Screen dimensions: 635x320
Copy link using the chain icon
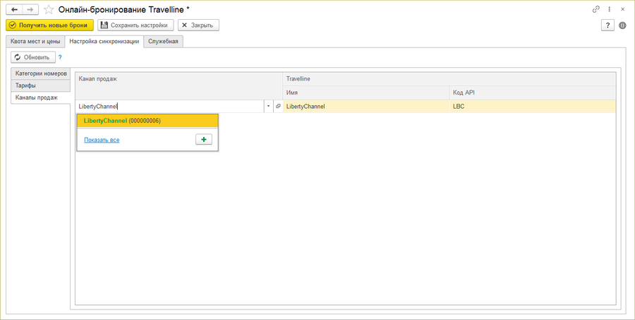tap(595, 9)
